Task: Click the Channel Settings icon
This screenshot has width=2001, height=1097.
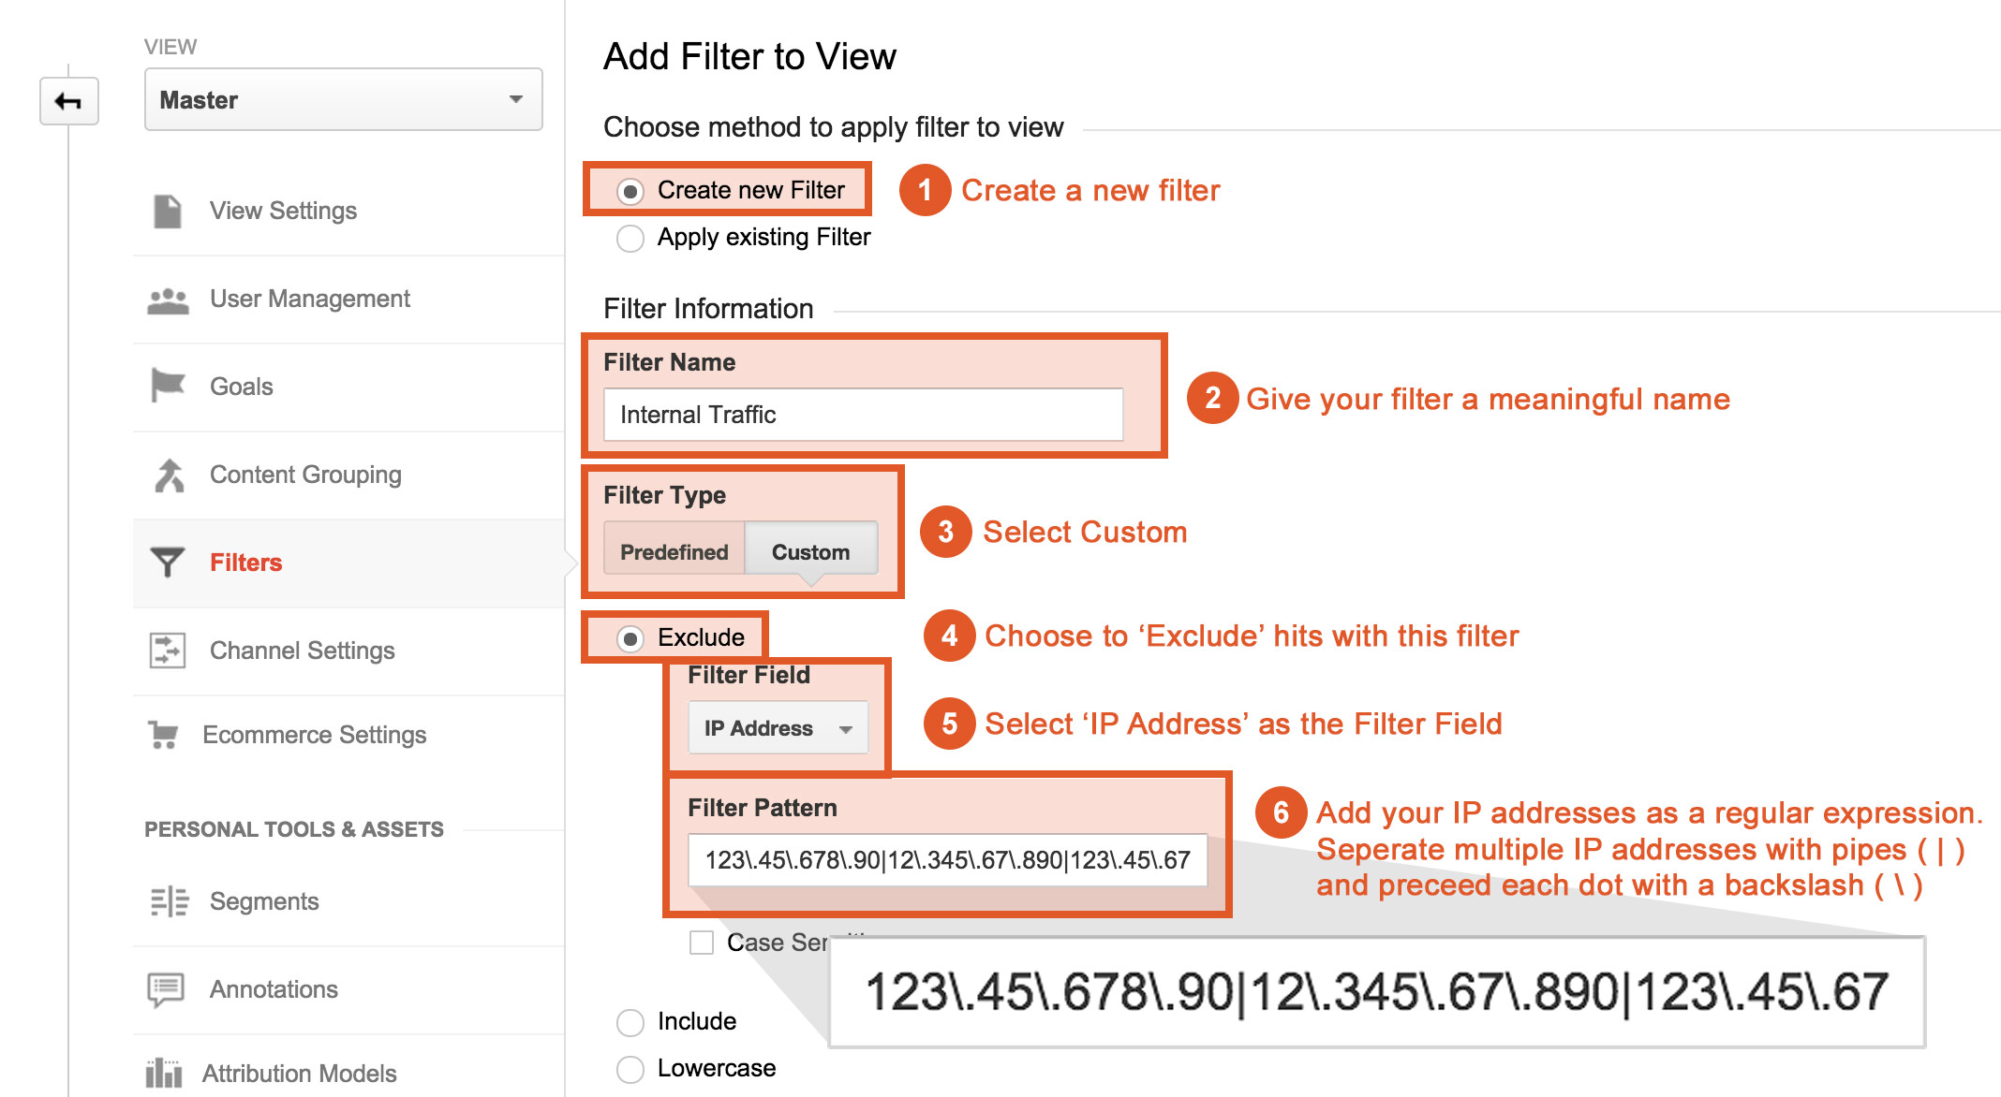Action: [x=168, y=651]
